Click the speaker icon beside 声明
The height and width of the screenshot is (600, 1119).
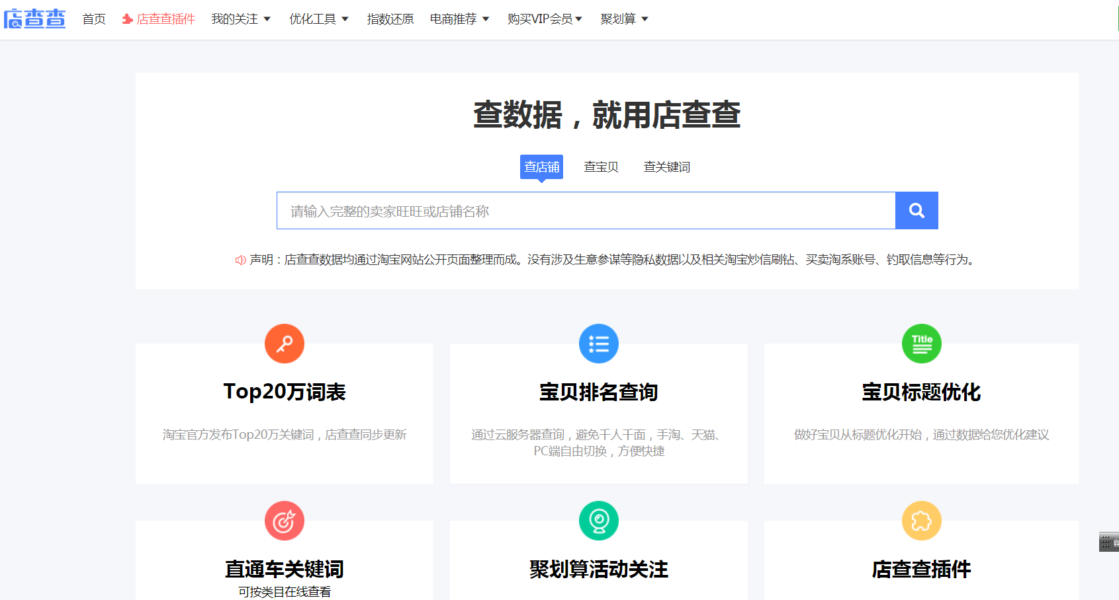pos(241,260)
